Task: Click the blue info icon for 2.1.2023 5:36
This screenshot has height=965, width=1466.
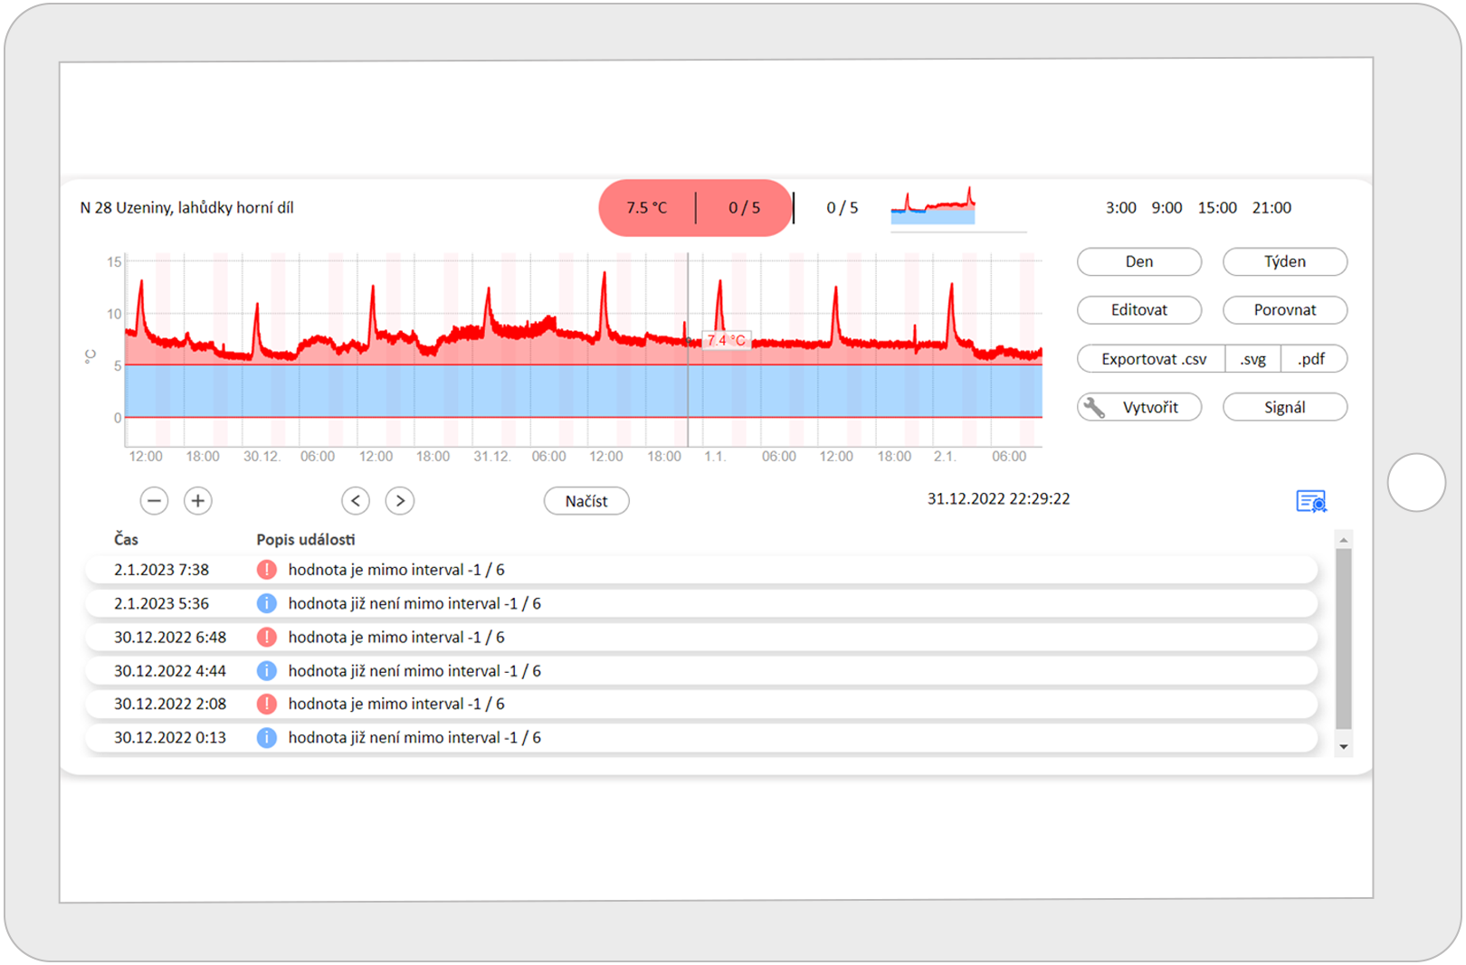Action: click(x=266, y=603)
